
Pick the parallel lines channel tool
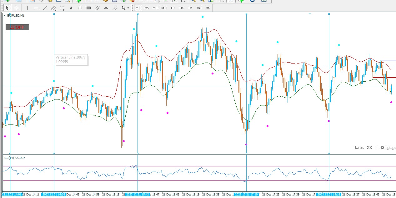click(x=97, y=8)
